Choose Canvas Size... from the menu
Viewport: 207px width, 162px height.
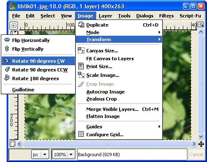(x=119, y=51)
